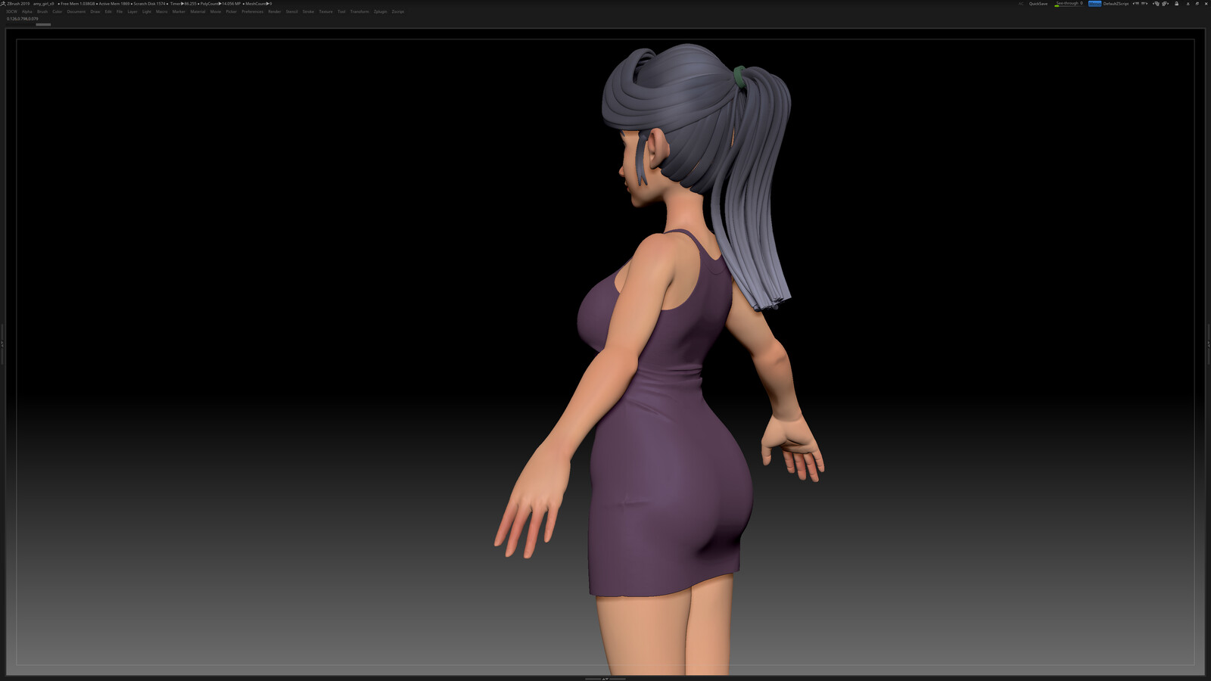
Task: Click the restore window icon
Action: point(1197,4)
